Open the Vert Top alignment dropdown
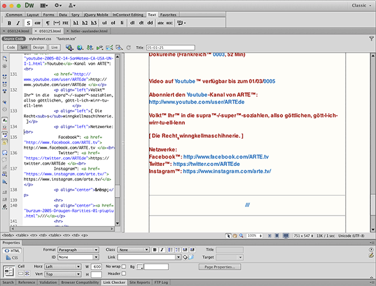The width and height of the screenshot is (376, 286). (63, 274)
